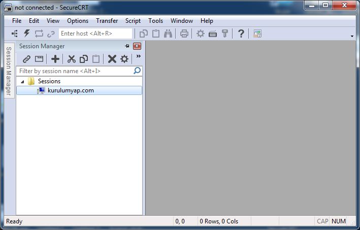Click the vertical Session Manager side tab
Screen dimensions: 360x230
[9, 71]
